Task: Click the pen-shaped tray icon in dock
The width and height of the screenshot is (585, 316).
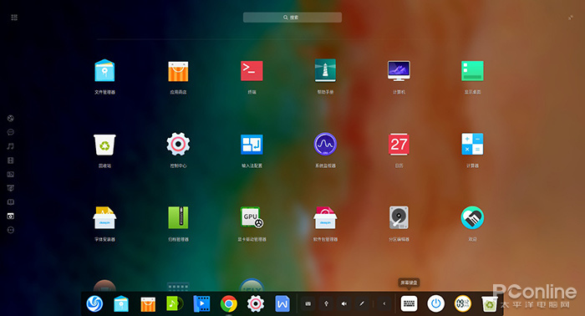Action: click(x=362, y=304)
